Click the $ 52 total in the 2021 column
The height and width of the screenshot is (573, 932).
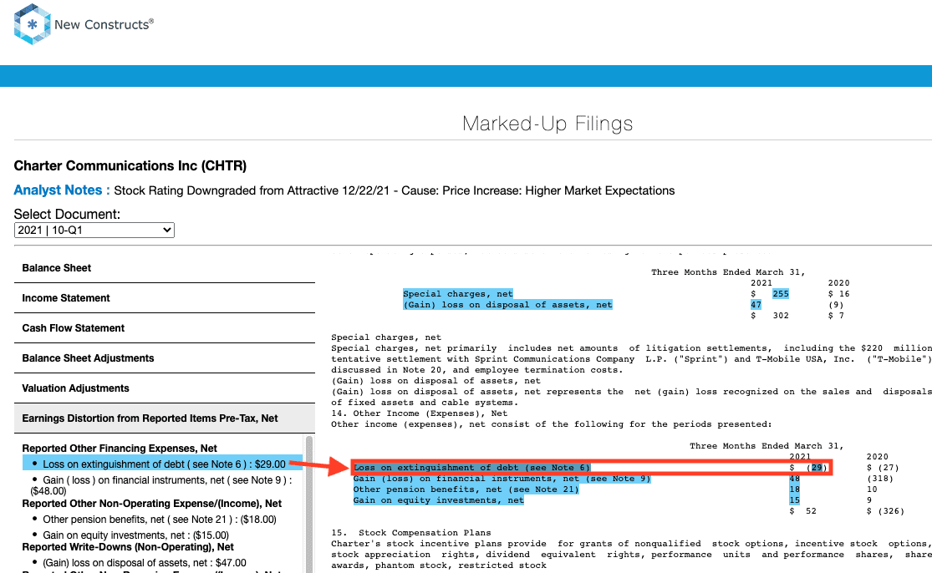[x=803, y=511]
